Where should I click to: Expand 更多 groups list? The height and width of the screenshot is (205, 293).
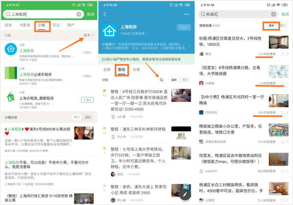point(88,35)
